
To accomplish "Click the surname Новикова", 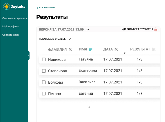I will pyautogui.click(x=57, y=59).
